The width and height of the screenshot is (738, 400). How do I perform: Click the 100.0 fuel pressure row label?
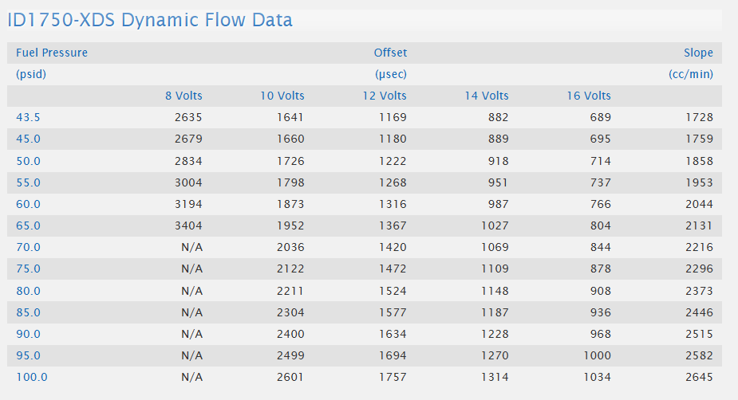click(x=32, y=377)
